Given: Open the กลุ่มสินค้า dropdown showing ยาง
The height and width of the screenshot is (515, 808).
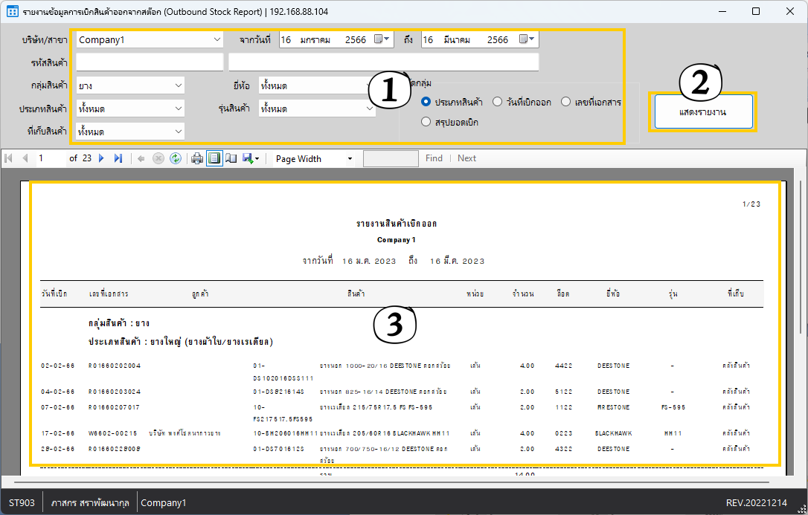Looking at the screenshot, I should (x=178, y=85).
